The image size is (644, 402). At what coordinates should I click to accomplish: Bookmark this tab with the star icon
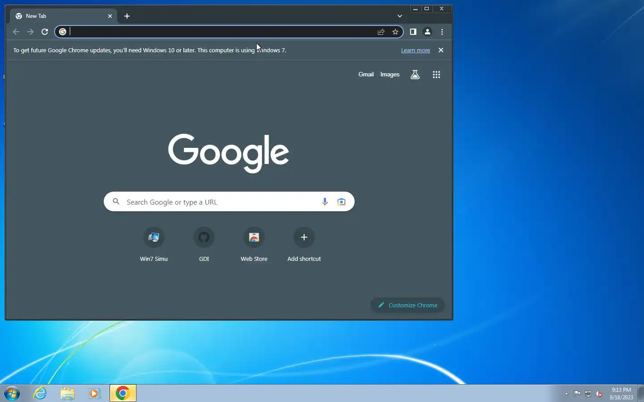click(x=395, y=32)
